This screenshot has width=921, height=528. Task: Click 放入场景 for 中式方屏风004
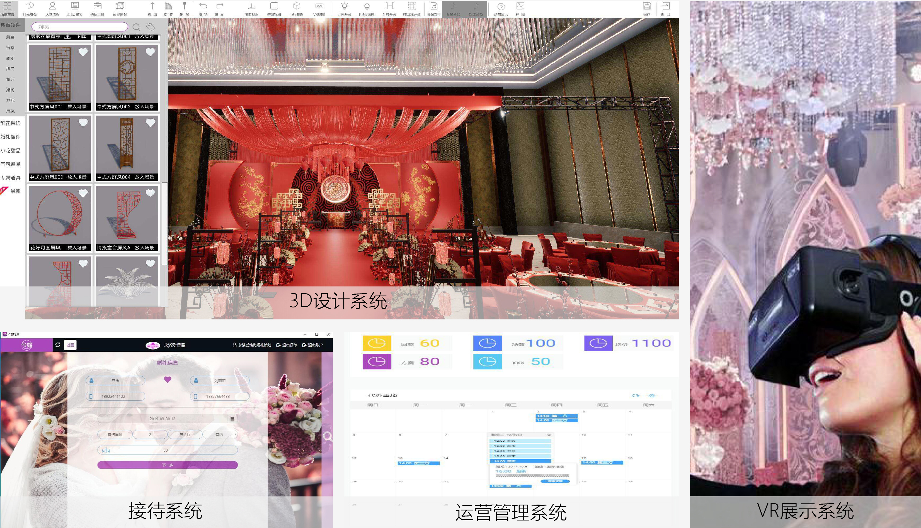tap(144, 177)
